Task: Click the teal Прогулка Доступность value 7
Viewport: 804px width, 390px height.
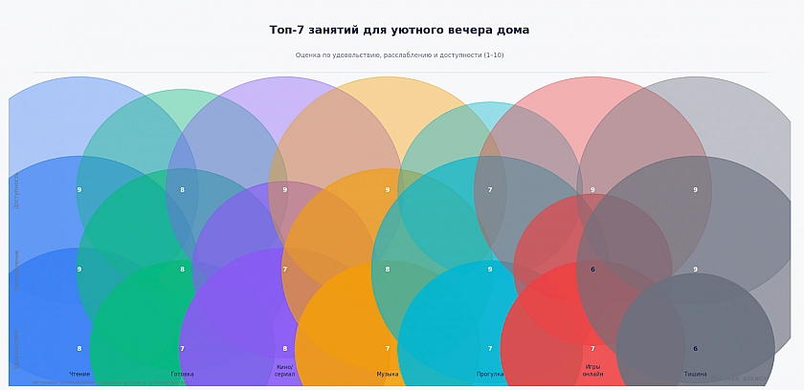Action: point(490,190)
